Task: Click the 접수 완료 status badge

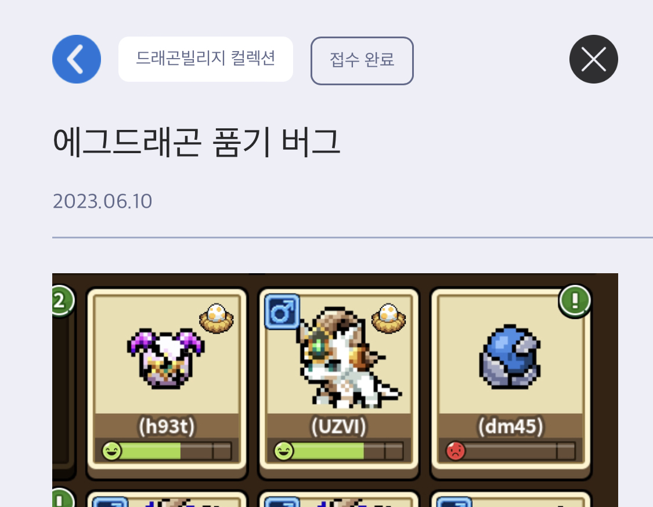Action: coord(362,61)
